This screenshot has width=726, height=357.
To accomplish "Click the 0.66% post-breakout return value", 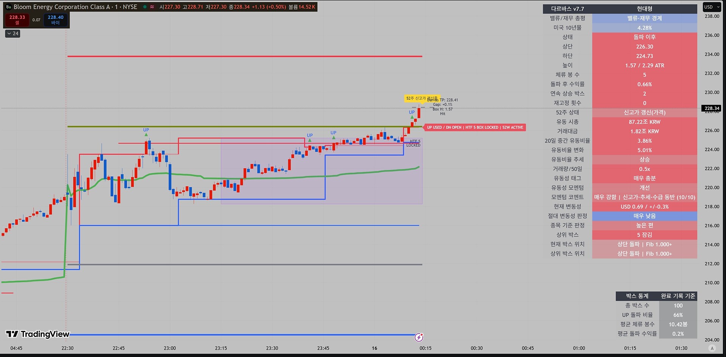I will click(644, 84).
